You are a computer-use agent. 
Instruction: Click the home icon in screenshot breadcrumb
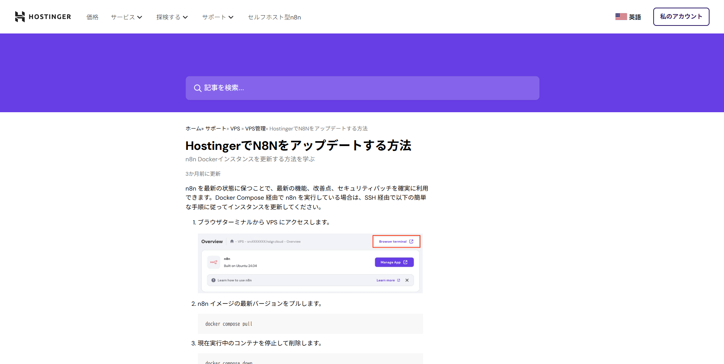tap(232, 242)
